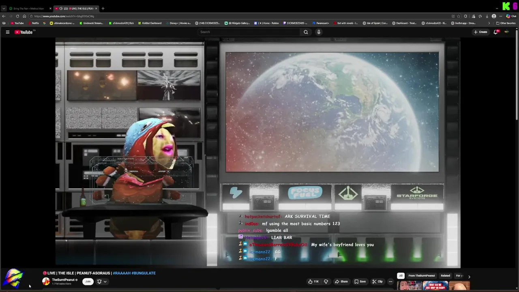Like the video (11K thumbs up)
This screenshot has height=292, width=519.
pyautogui.click(x=313, y=281)
